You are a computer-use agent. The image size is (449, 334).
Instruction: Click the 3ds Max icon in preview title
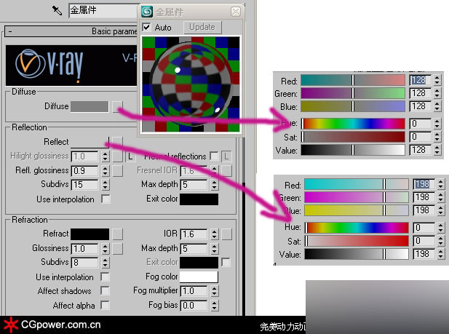click(x=147, y=12)
